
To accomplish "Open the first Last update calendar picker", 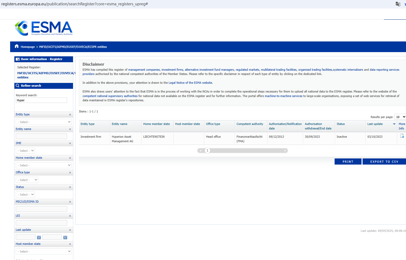I will 39,237.
